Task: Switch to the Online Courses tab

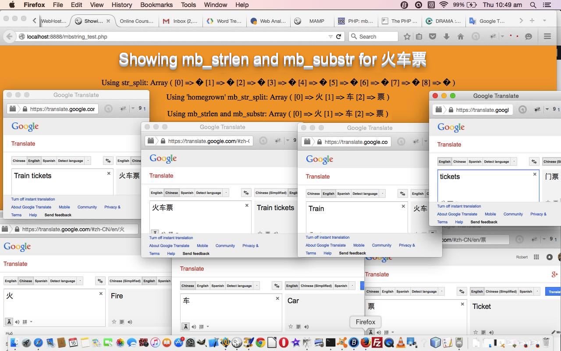Action: (136, 21)
